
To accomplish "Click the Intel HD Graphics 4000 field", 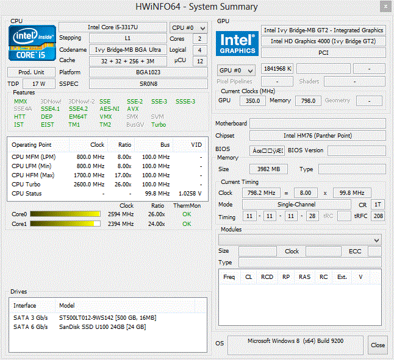I will pos(323,41).
